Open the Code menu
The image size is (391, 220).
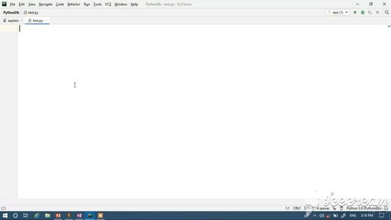tap(60, 4)
